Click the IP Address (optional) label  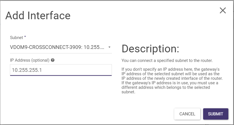(30, 60)
